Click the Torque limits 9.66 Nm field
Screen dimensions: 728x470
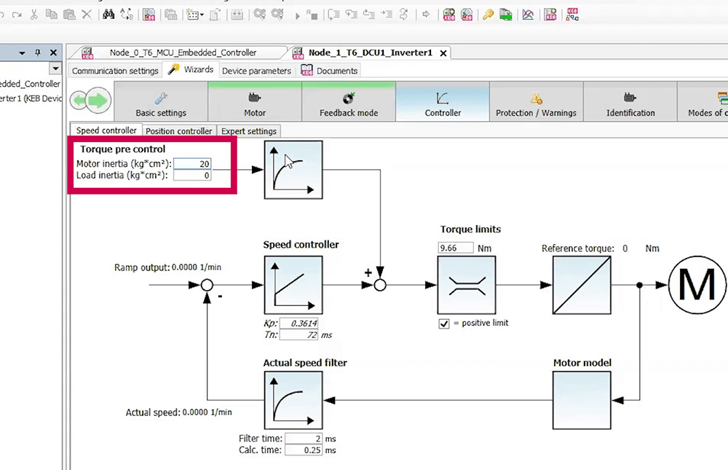pos(456,248)
